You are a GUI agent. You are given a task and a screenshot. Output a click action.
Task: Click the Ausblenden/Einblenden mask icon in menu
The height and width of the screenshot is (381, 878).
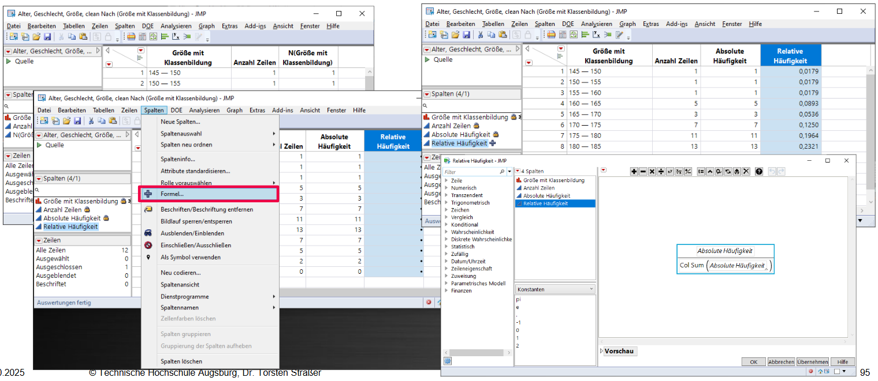(x=148, y=233)
